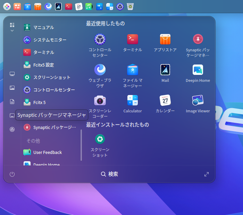243x215 pixels.
Task: Open Music player in the dock
Action: coord(89,7)
